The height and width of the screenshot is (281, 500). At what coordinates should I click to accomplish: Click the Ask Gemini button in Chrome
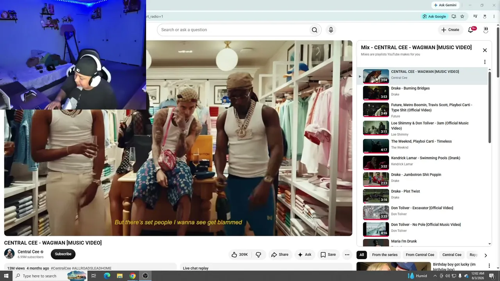pyautogui.click(x=445, y=5)
